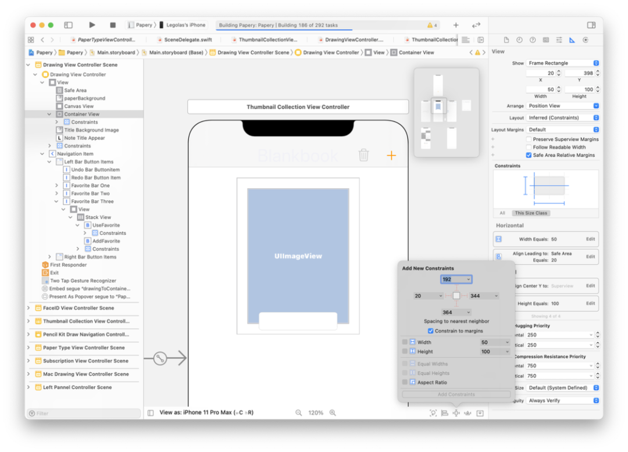The image size is (628, 452).
Task: Edit the Height Equals 100 constraint
Action: pos(590,303)
